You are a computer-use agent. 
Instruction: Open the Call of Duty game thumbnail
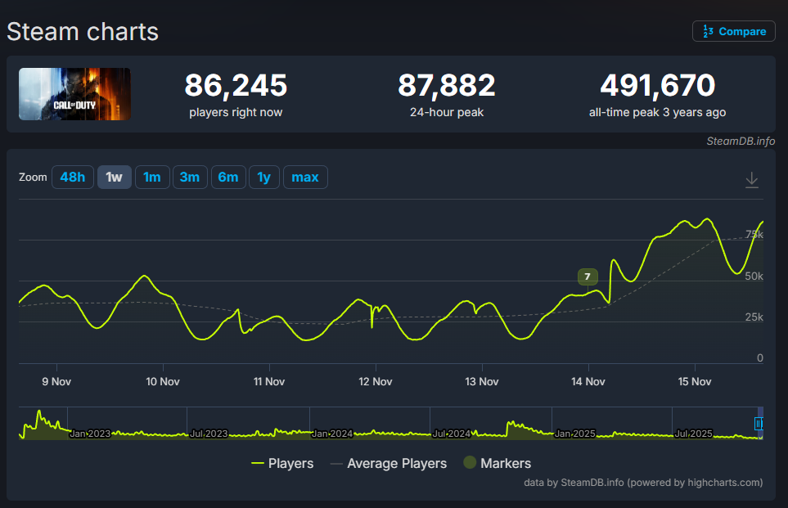[x=74, y=94]
